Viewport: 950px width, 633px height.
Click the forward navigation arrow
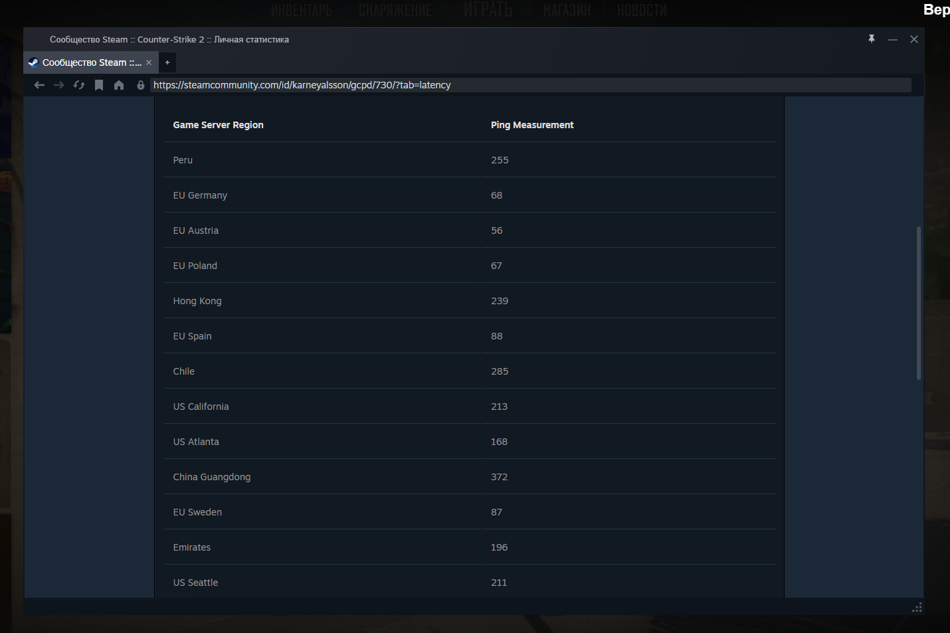pyautogui.click(x=59, y=85)
